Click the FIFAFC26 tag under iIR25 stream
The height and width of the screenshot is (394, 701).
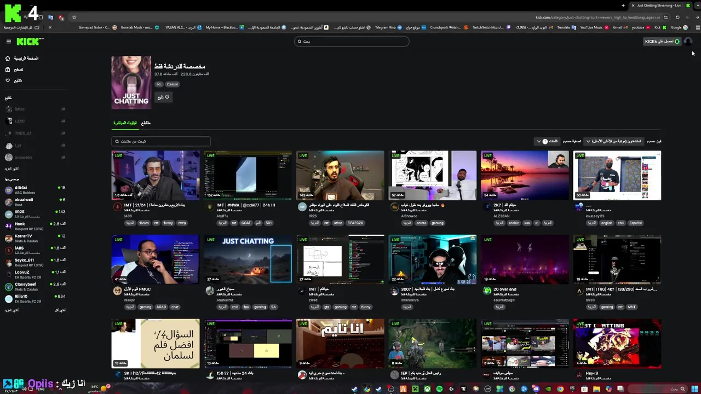355,223
